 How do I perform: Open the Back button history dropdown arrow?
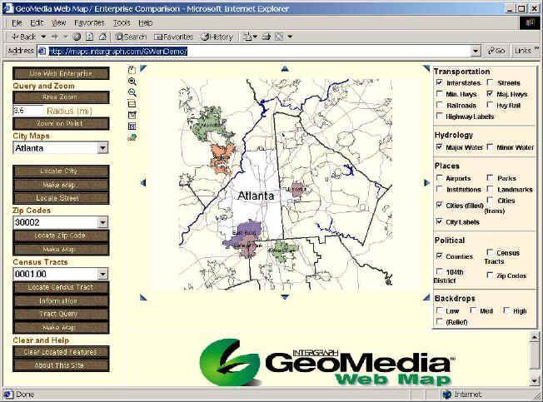click(x=43, y=37)
